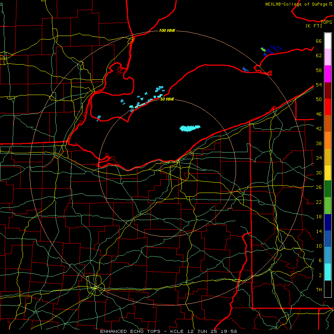Click the legend value 66
The width and height of the screenshot is (334, 334).
point(319,41)
